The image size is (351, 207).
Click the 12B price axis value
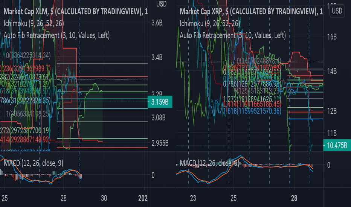pos(332,111)
